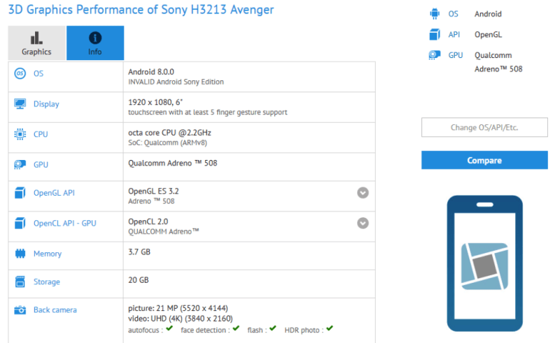
Task: Click the Compare button
Action: (484, 160)
